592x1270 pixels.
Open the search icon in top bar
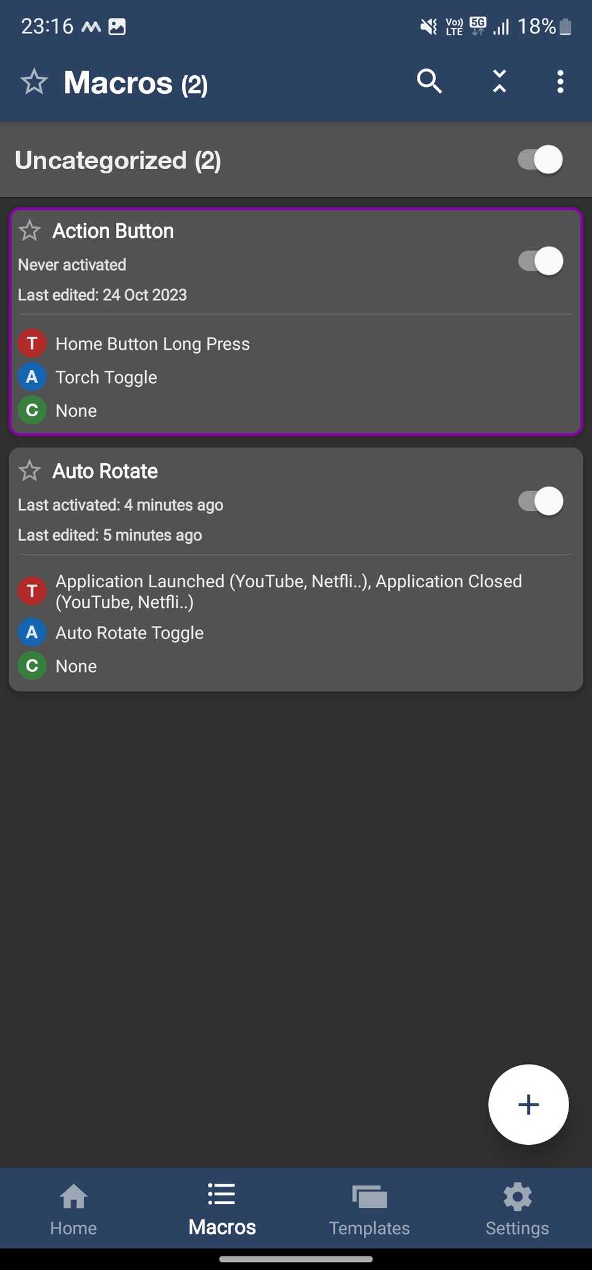[x=429, y=81]
